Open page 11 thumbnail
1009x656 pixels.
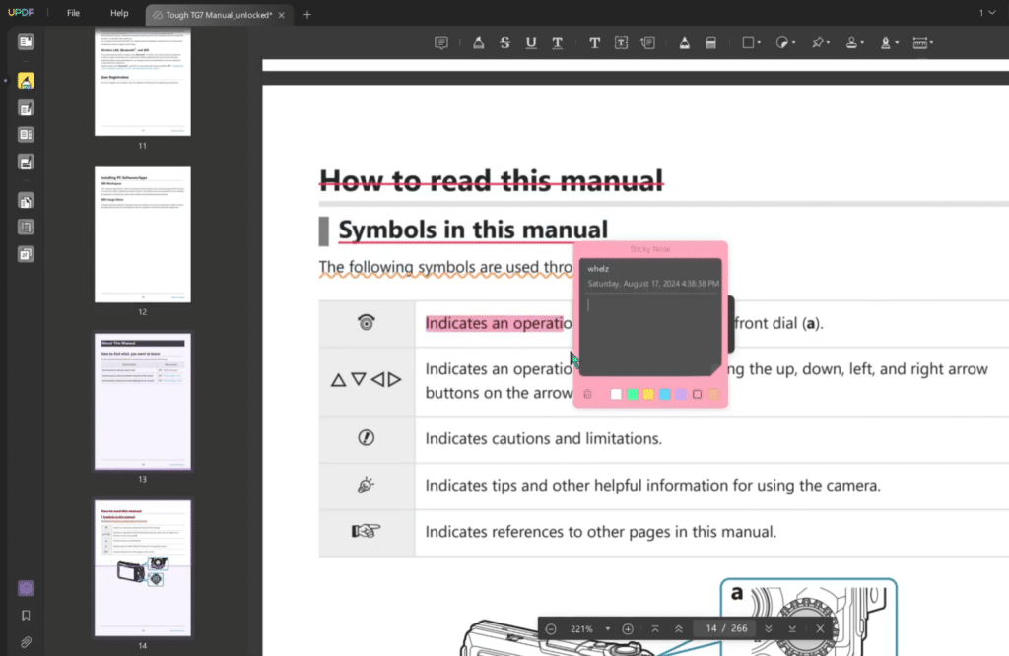point(142,81)
